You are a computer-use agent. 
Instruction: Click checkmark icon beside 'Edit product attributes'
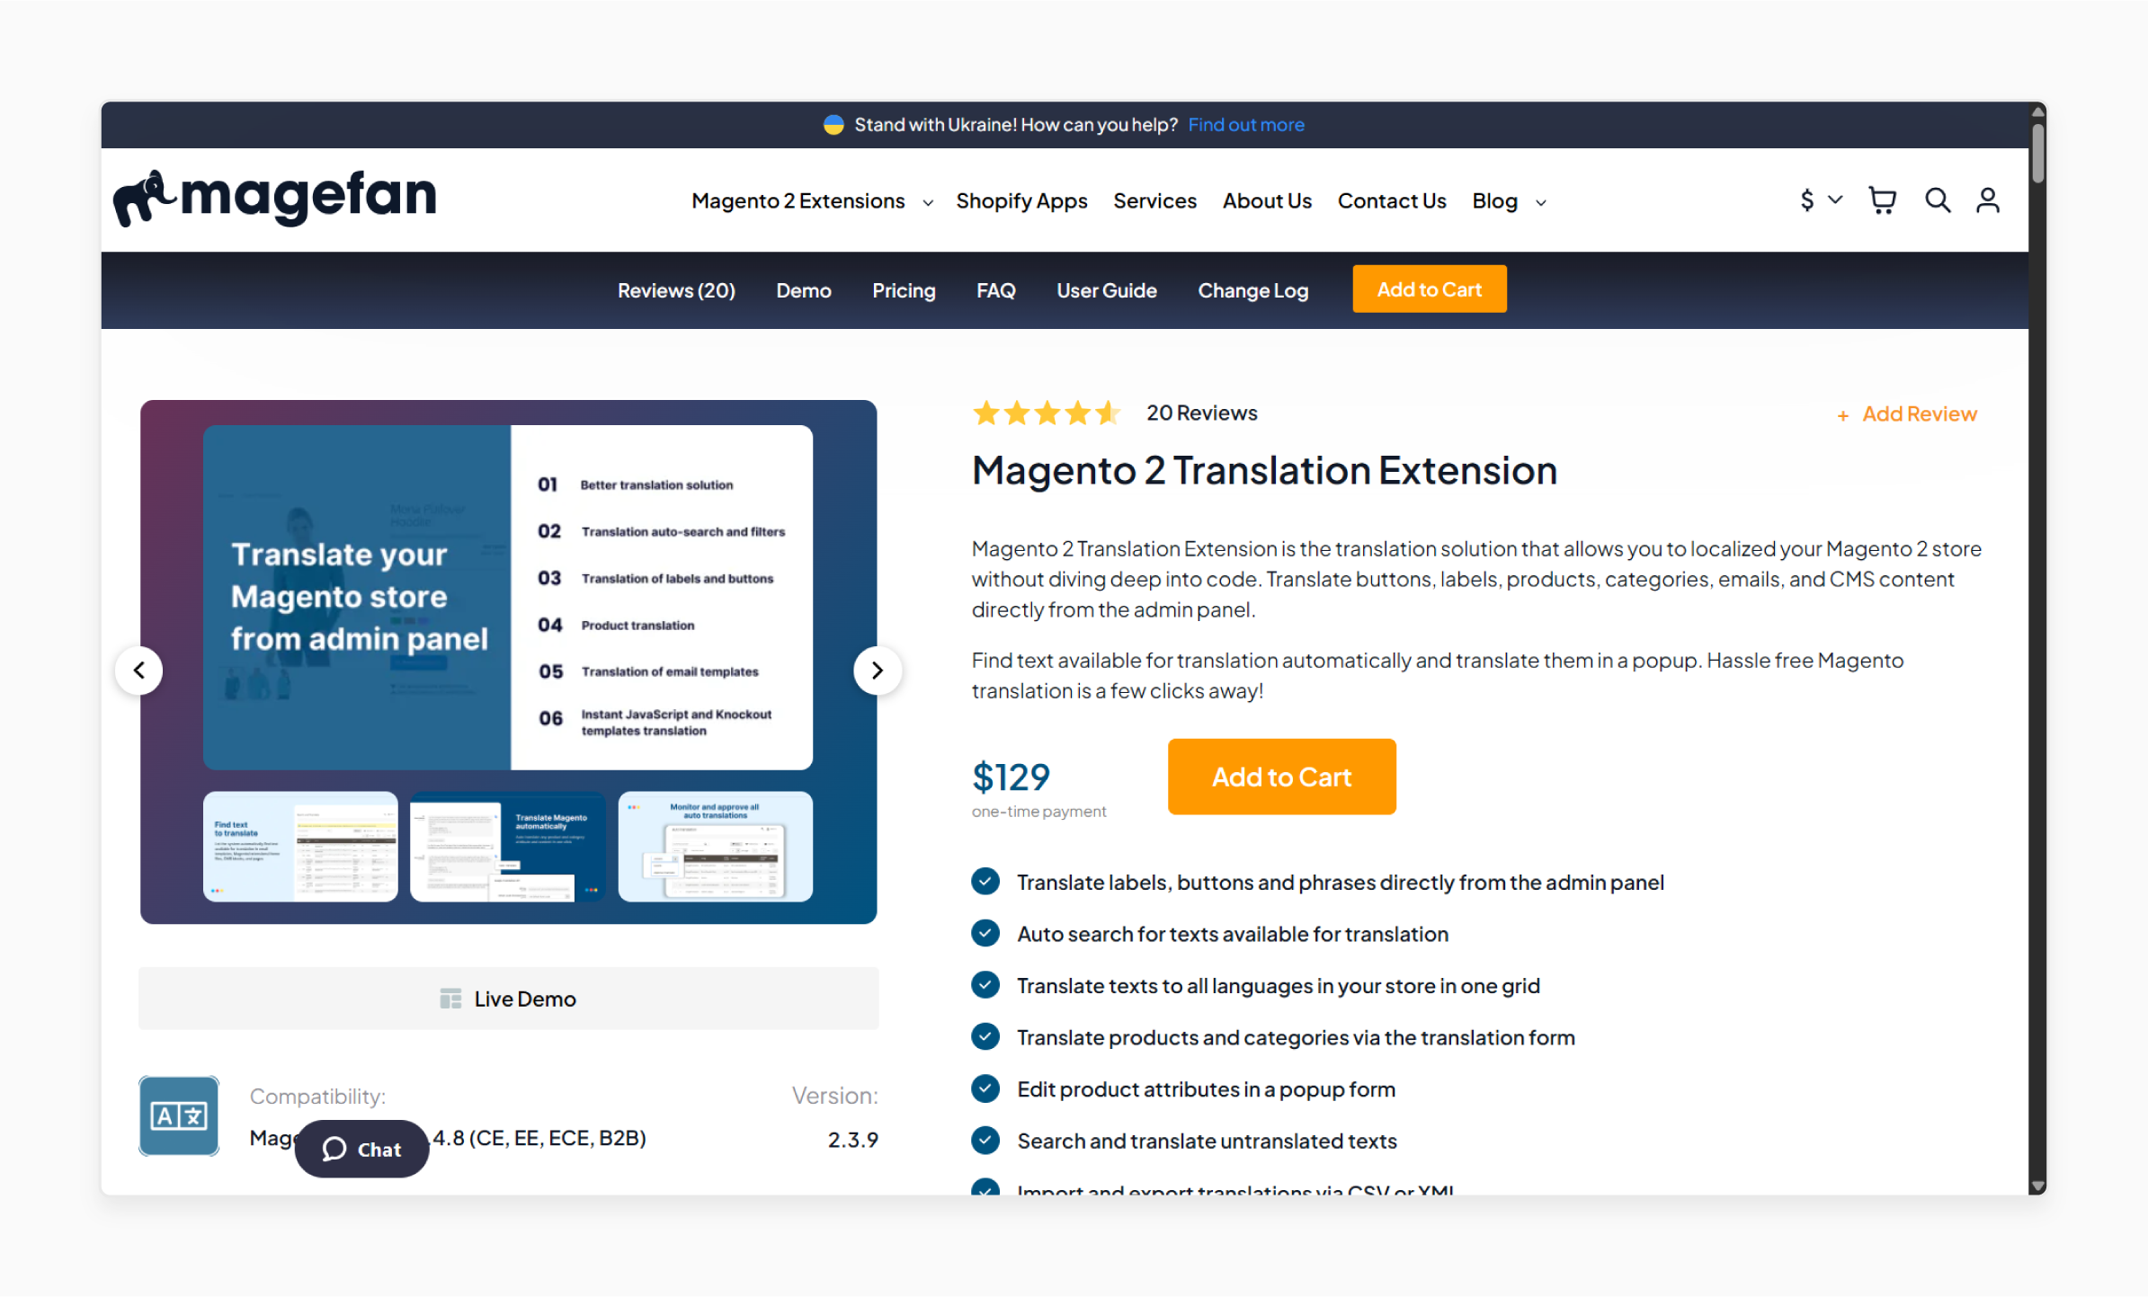[985, 1088]
